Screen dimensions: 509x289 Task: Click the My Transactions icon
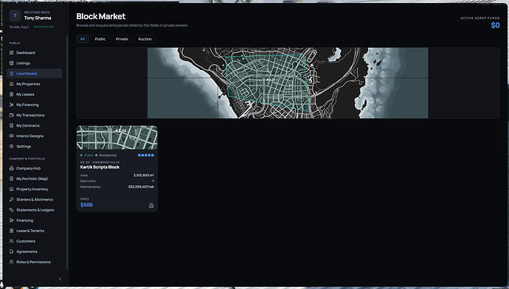coord(12,115)
